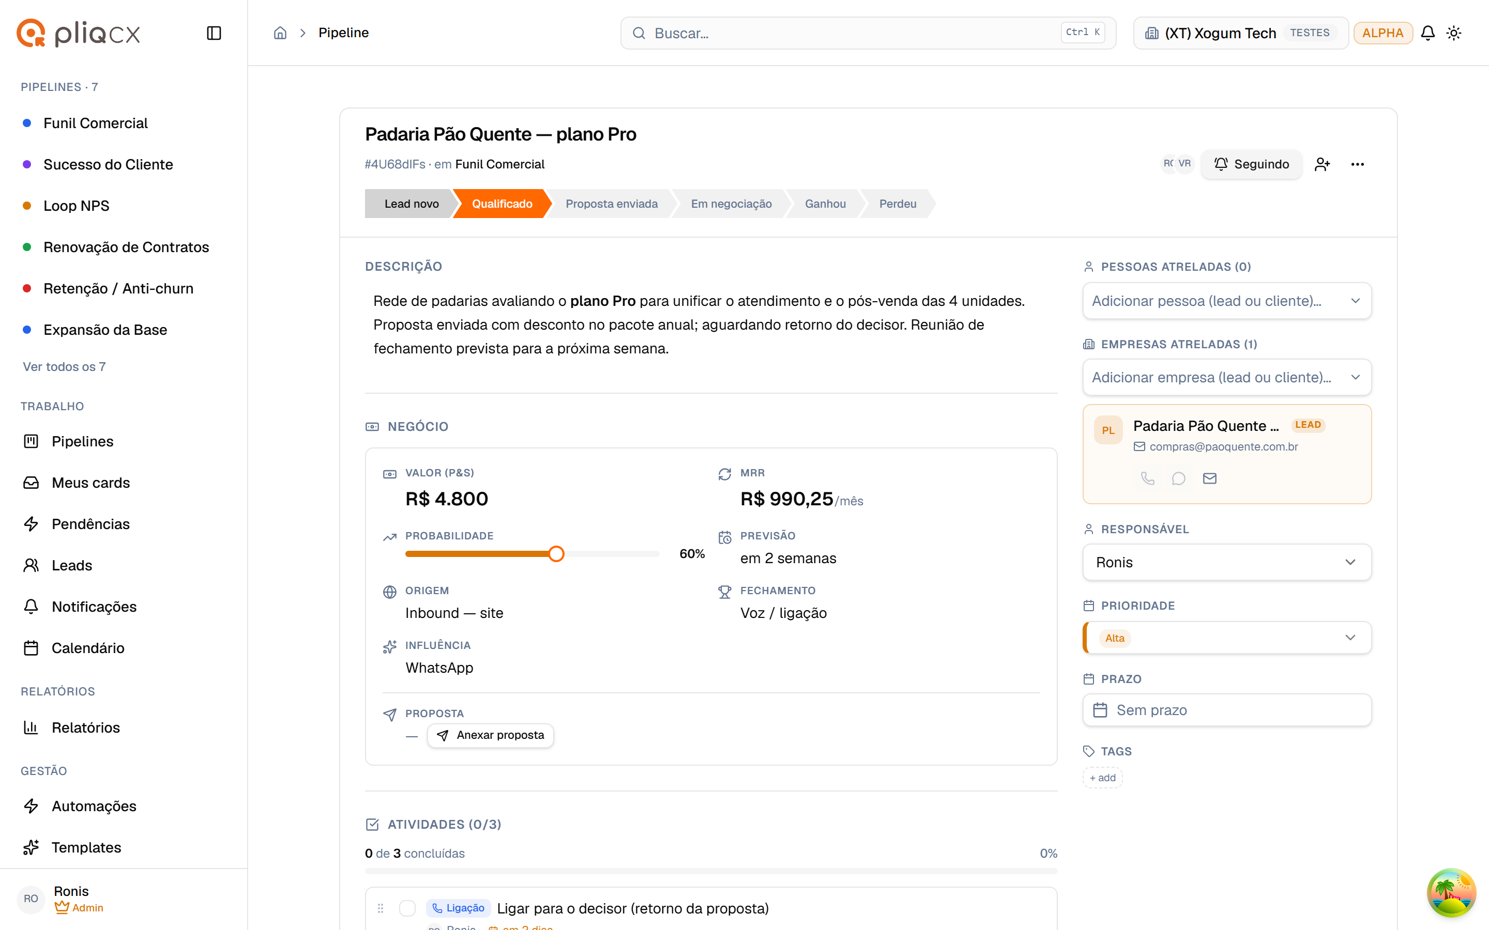Call Padaria Pão Quente via phone icon
Image resolution: width=1489 pixels, height=930 pixels.
tap(1148, 478)
